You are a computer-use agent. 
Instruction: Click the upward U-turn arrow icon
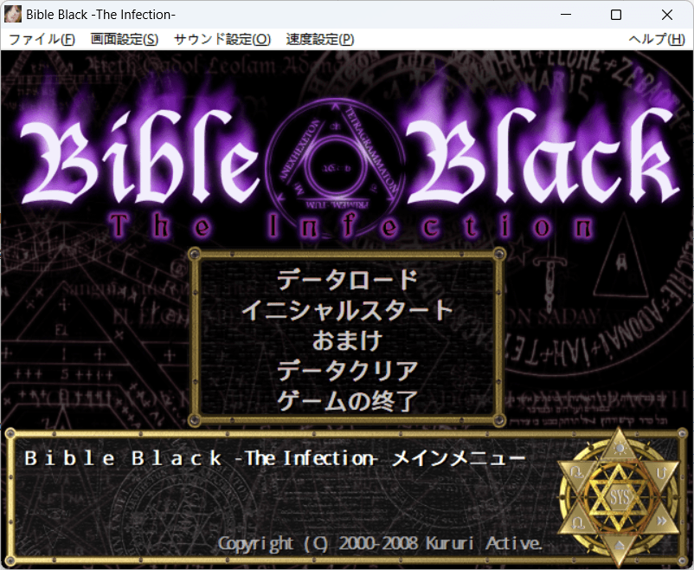click(x=661, y=473)
